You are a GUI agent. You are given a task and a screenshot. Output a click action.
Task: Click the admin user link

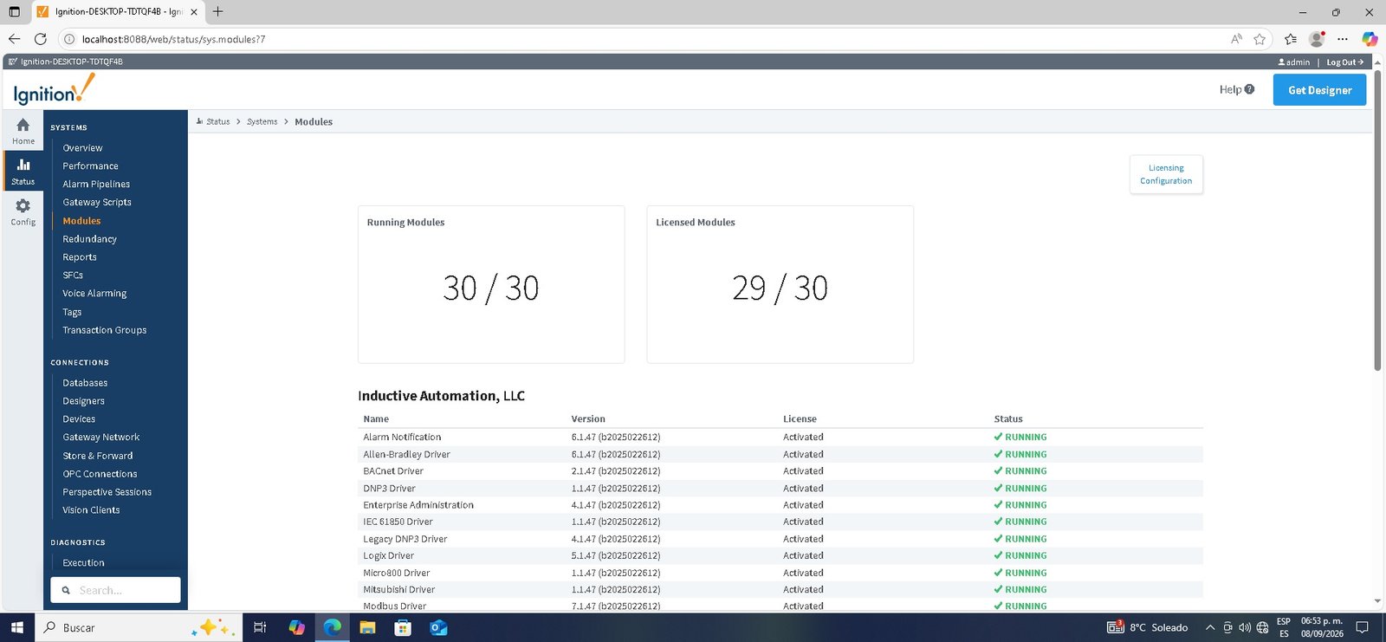(1294, 62)
